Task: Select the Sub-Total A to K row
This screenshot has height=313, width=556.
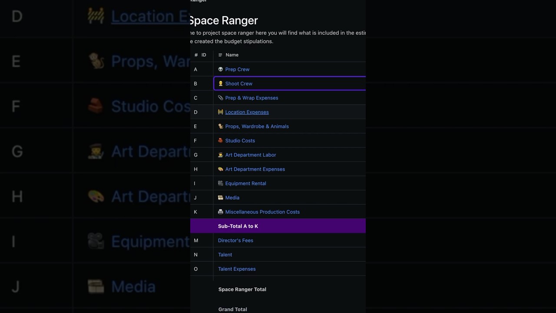Action: point(278,226)
